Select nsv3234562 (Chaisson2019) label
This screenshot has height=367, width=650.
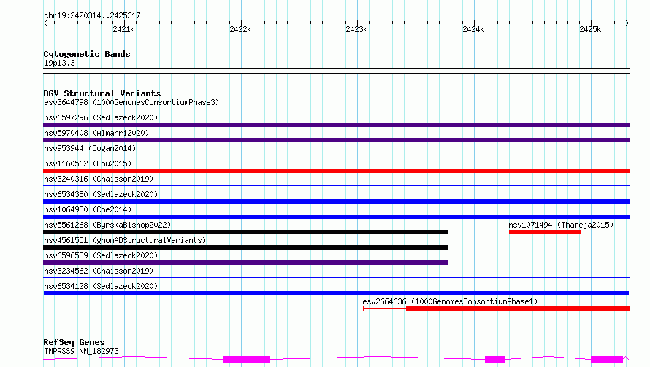(99, 271)
